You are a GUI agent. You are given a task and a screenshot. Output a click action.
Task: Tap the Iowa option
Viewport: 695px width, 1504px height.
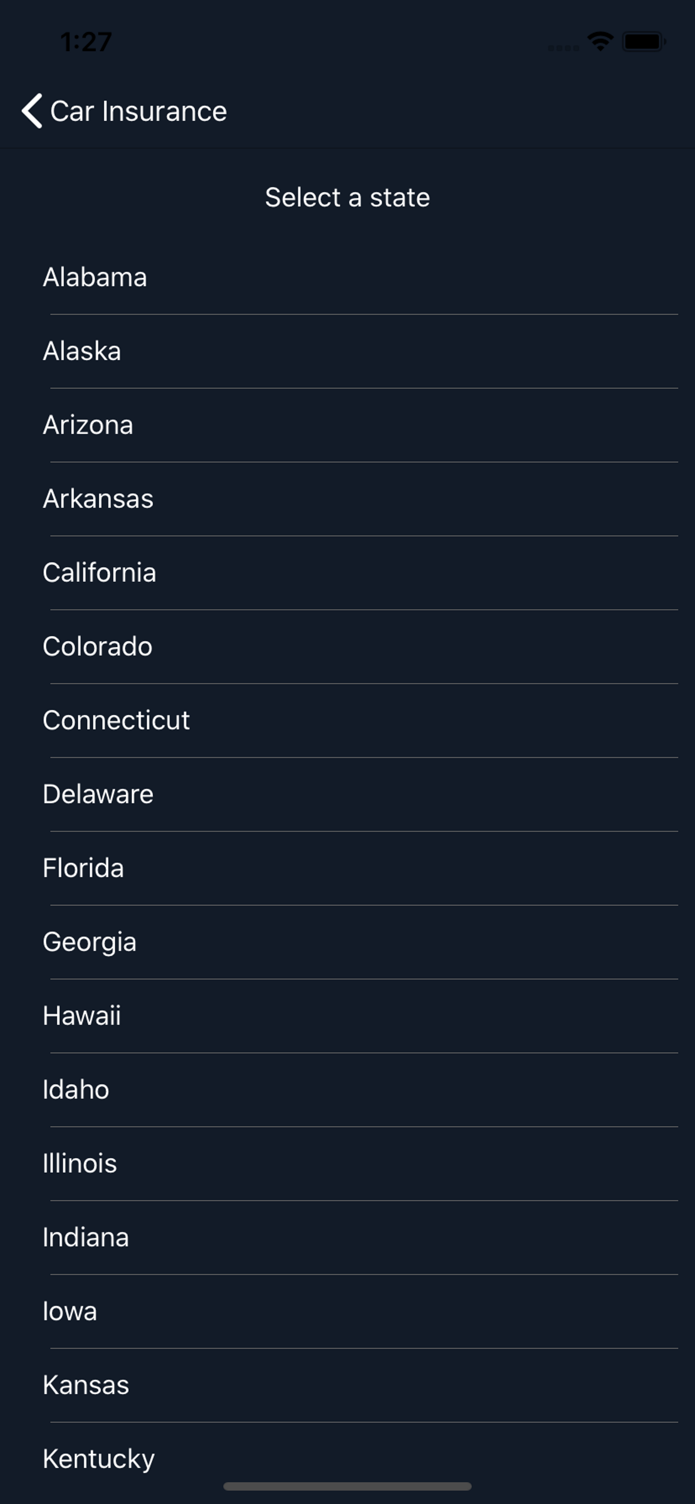tap(70, 1312)
